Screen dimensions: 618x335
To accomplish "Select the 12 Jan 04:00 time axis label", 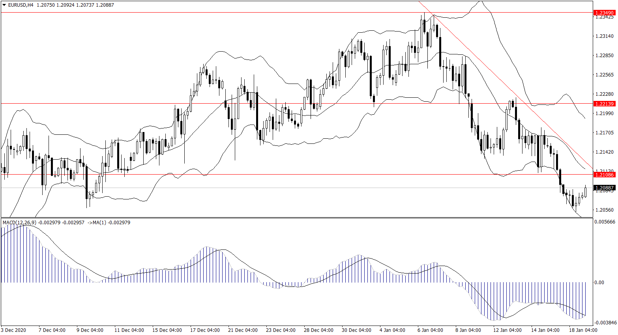I will (x=507, y=330).
